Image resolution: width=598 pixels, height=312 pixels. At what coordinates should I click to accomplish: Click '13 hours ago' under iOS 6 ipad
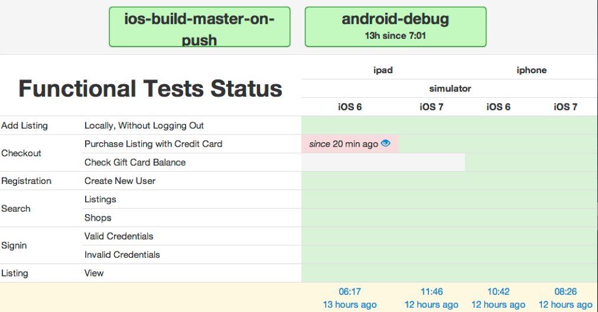click(350, 304)
